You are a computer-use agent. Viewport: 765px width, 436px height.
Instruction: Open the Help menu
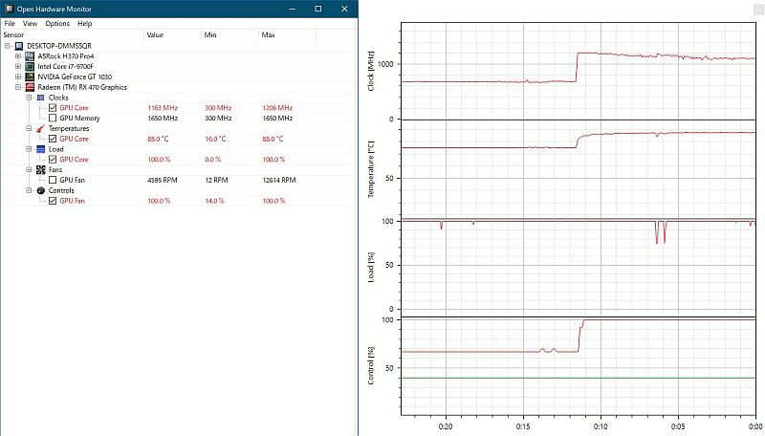tap(84, 23)
